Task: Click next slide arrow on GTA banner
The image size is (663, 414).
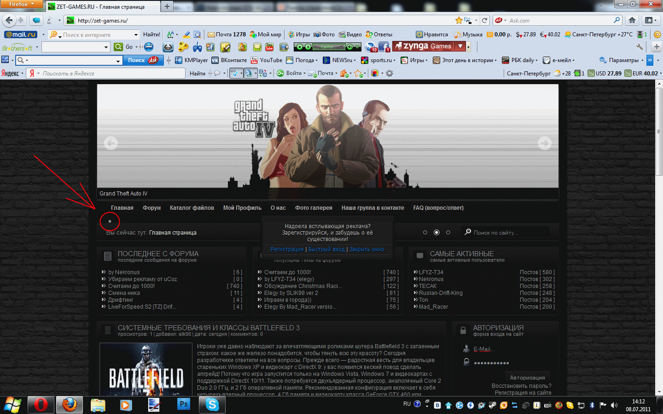Action: [545, 144]
